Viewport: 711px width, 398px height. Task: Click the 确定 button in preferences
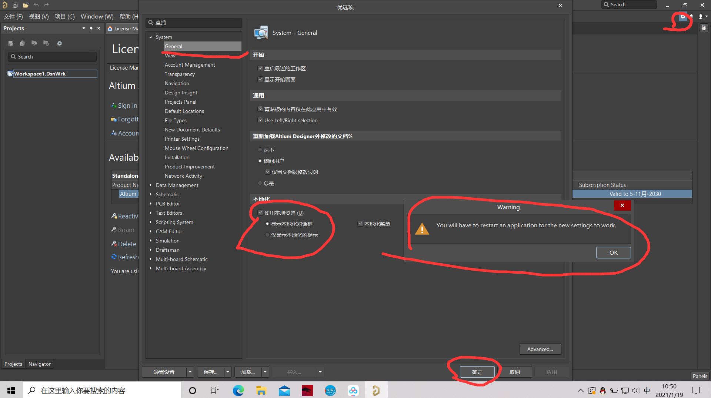pos(477,372)
